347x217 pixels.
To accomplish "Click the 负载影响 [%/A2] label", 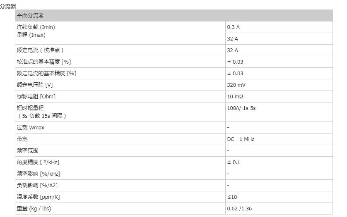I will click(x=37, y=186).
